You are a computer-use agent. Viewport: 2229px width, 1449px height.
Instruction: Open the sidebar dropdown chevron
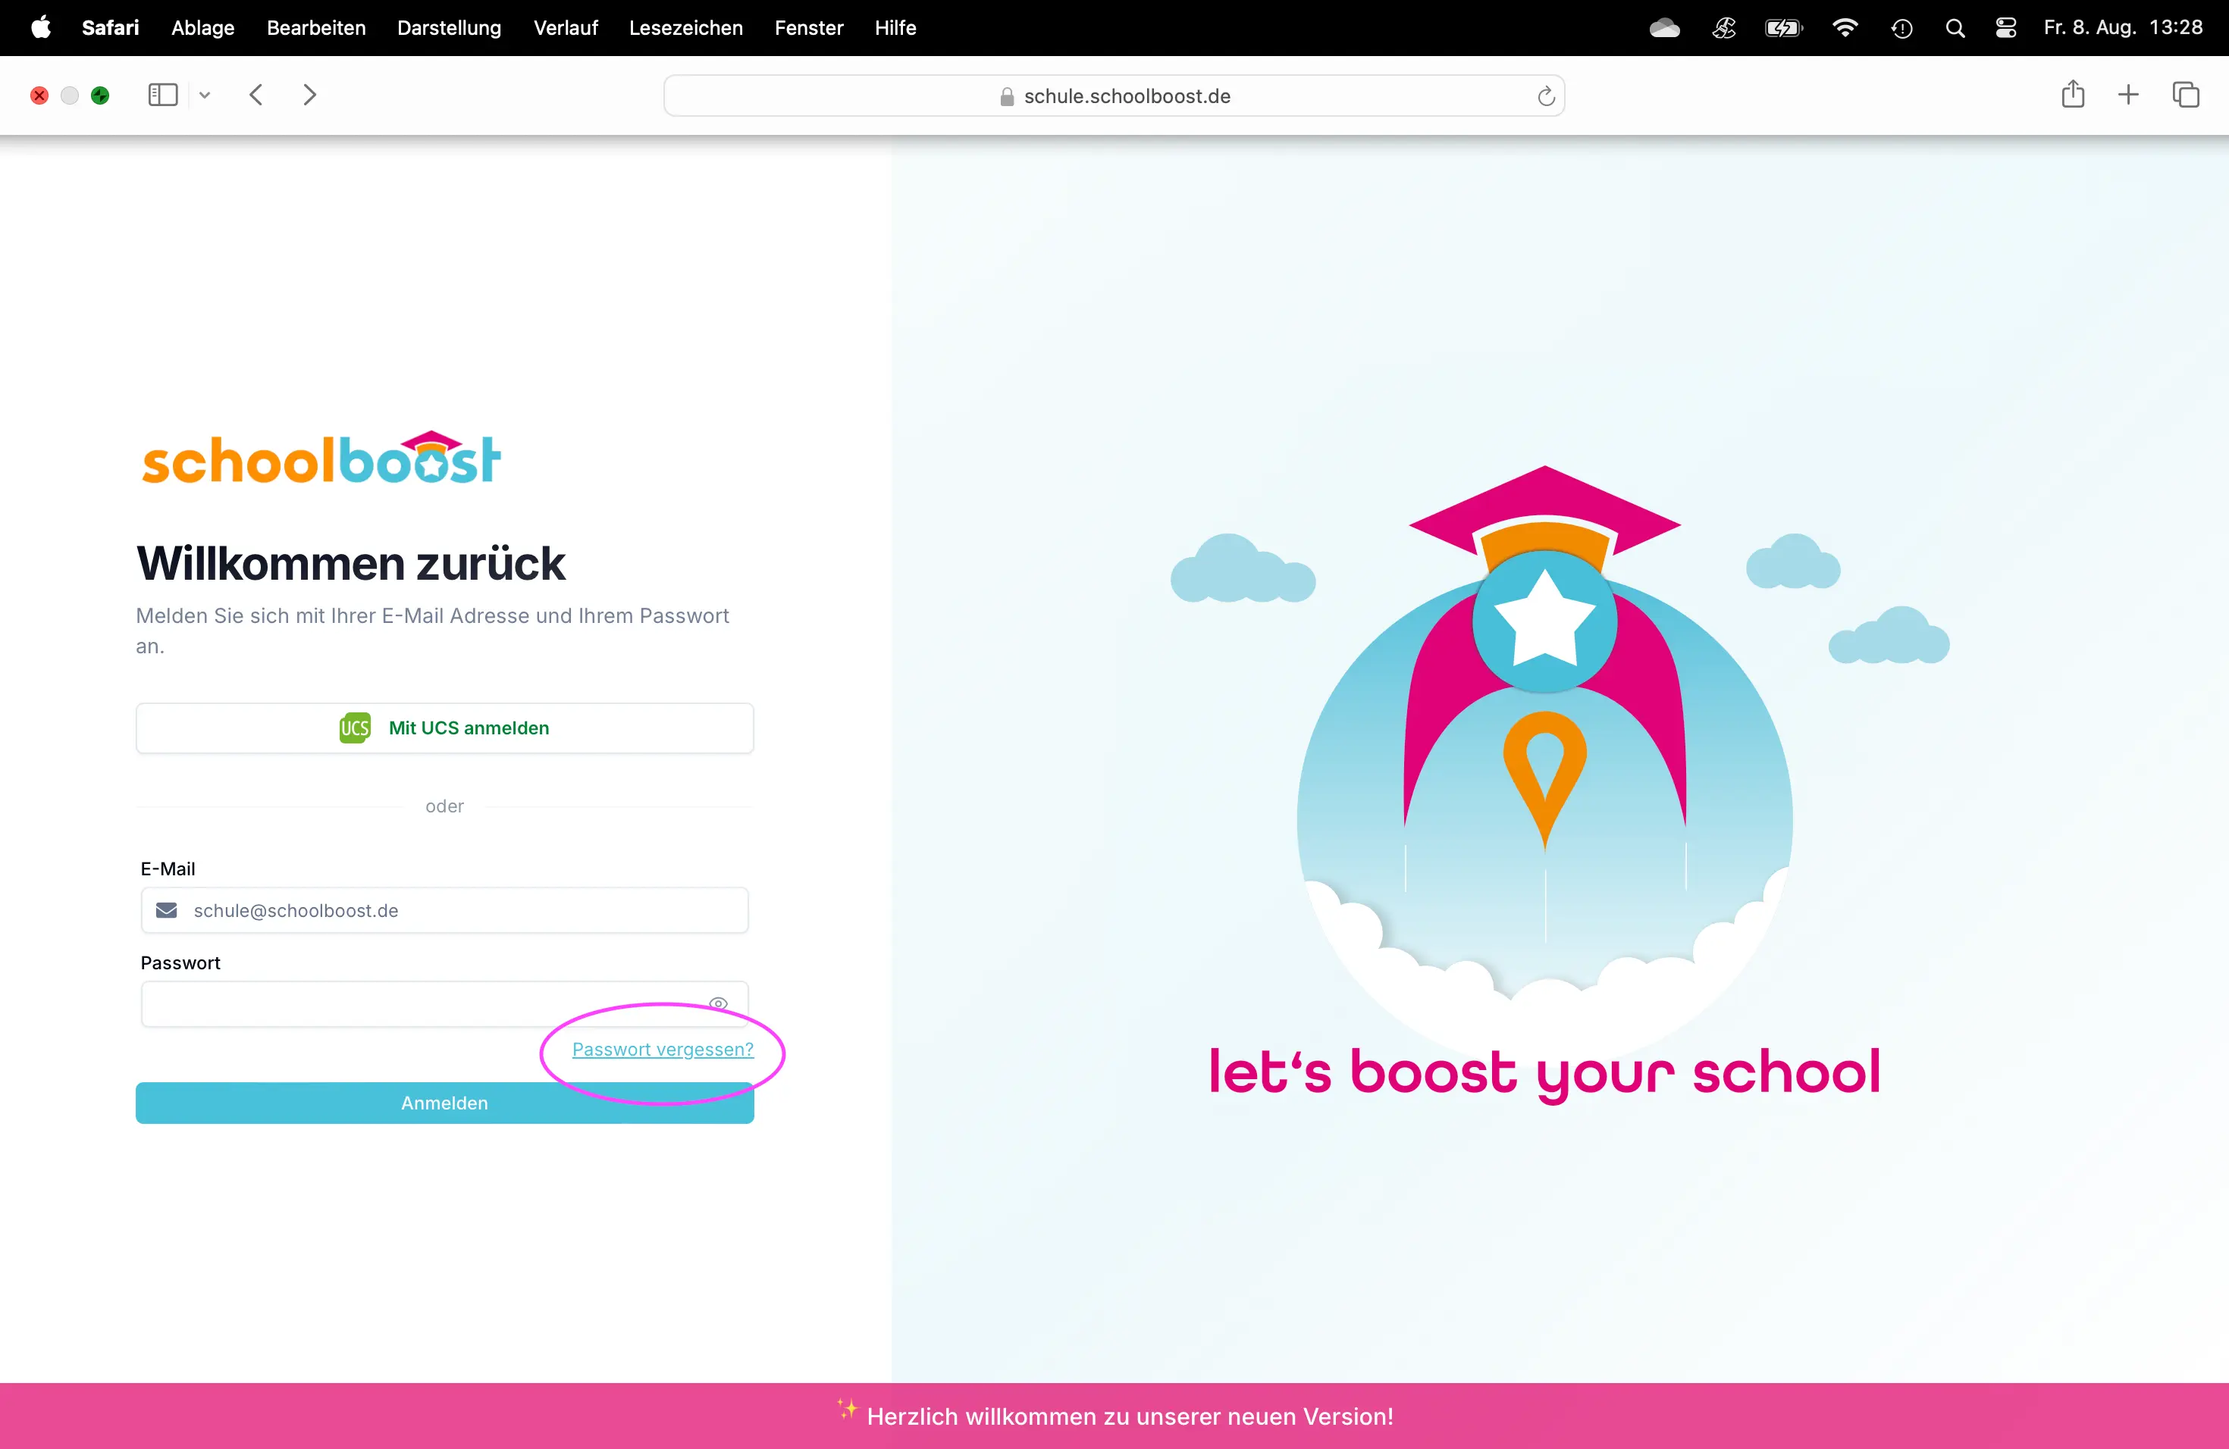205,95
